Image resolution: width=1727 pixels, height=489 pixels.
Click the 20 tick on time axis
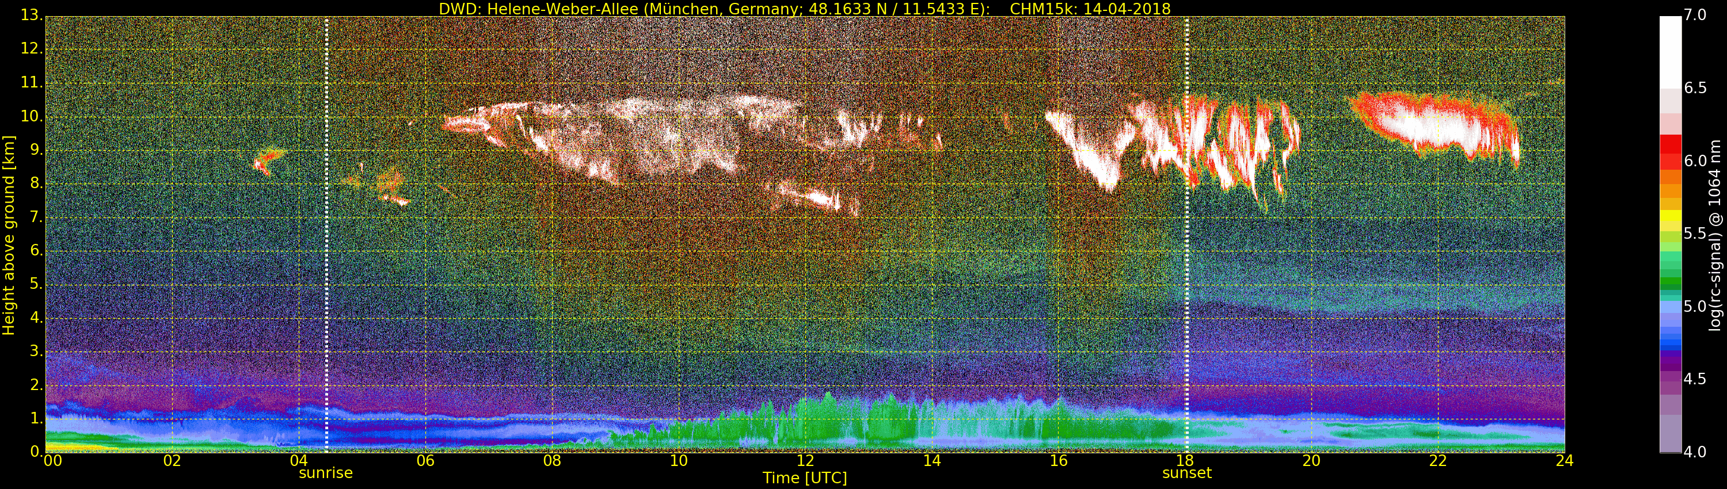coord(1311,461)
